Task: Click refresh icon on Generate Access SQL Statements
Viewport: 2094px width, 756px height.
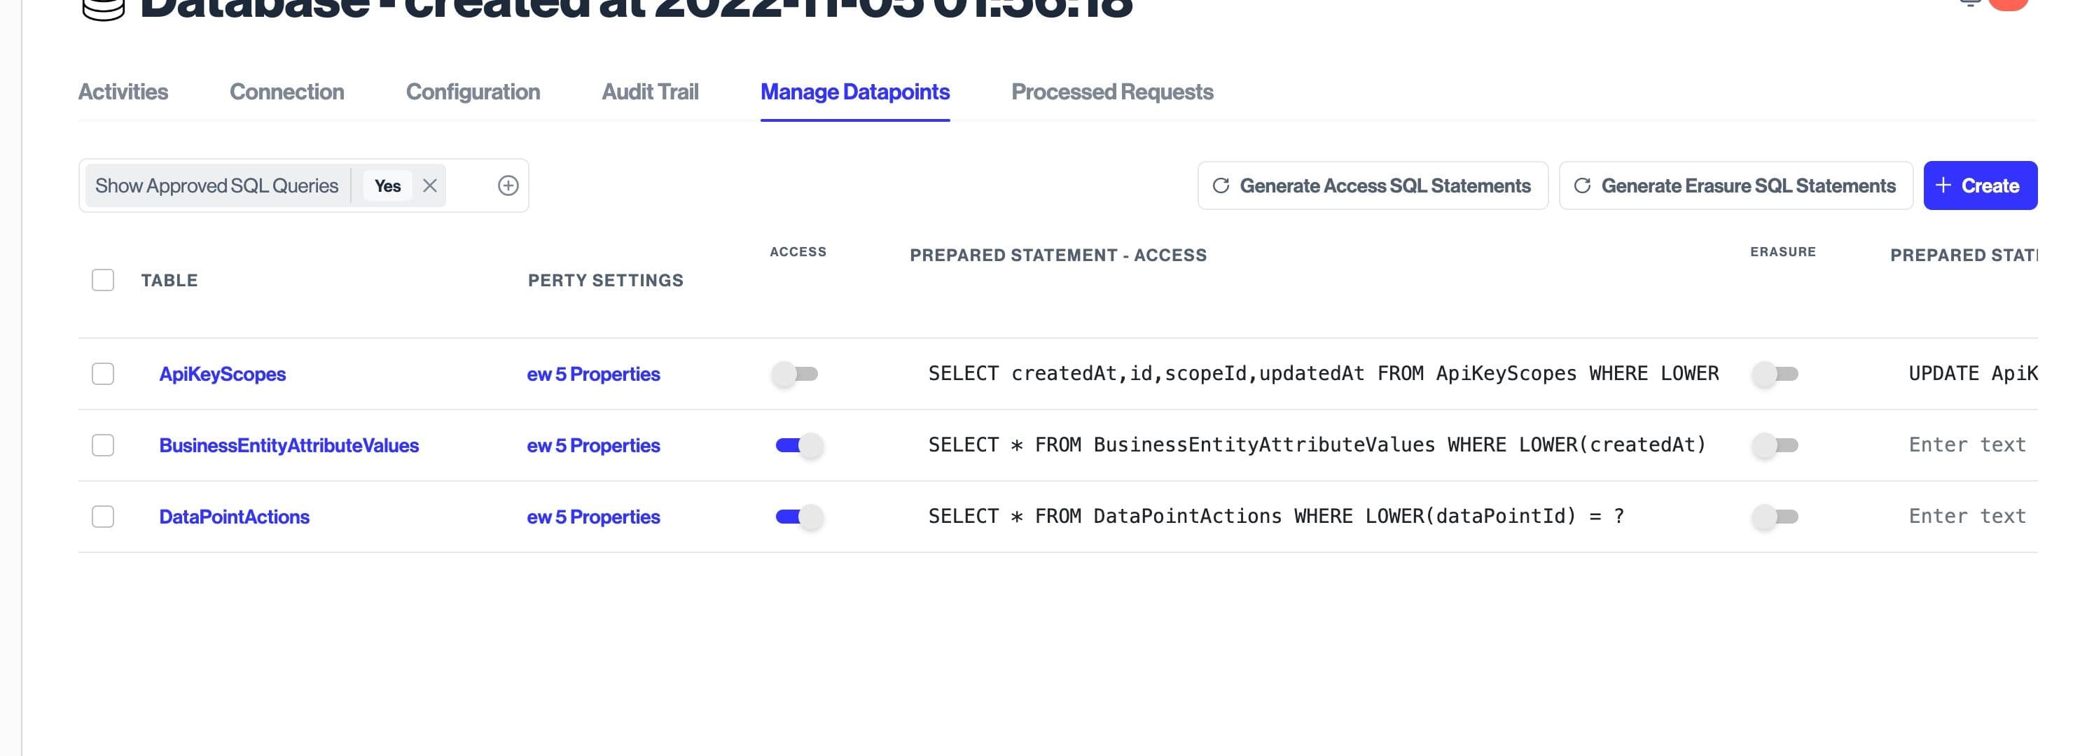Action: tap(1220, 186)
